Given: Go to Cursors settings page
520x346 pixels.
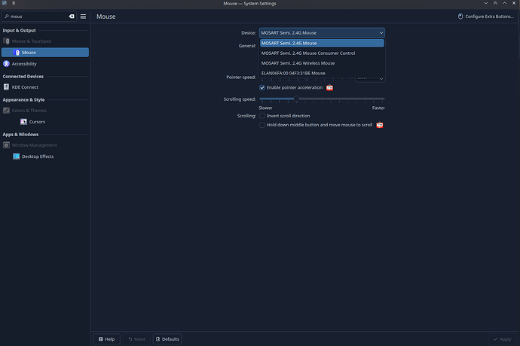Looking at the screenshot, I should tap(37, 121).
